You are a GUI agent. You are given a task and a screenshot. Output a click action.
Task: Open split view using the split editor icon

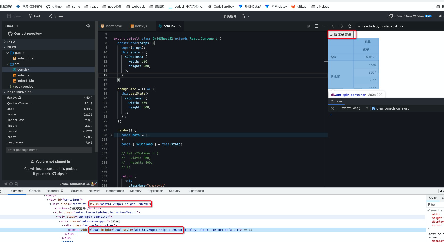(317, 26)
